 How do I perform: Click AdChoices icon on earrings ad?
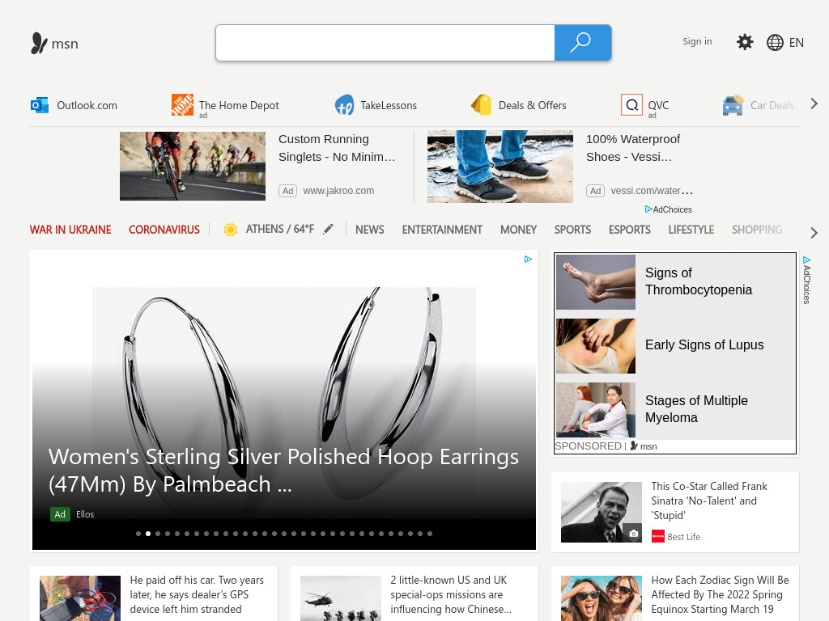coord(528,259)
